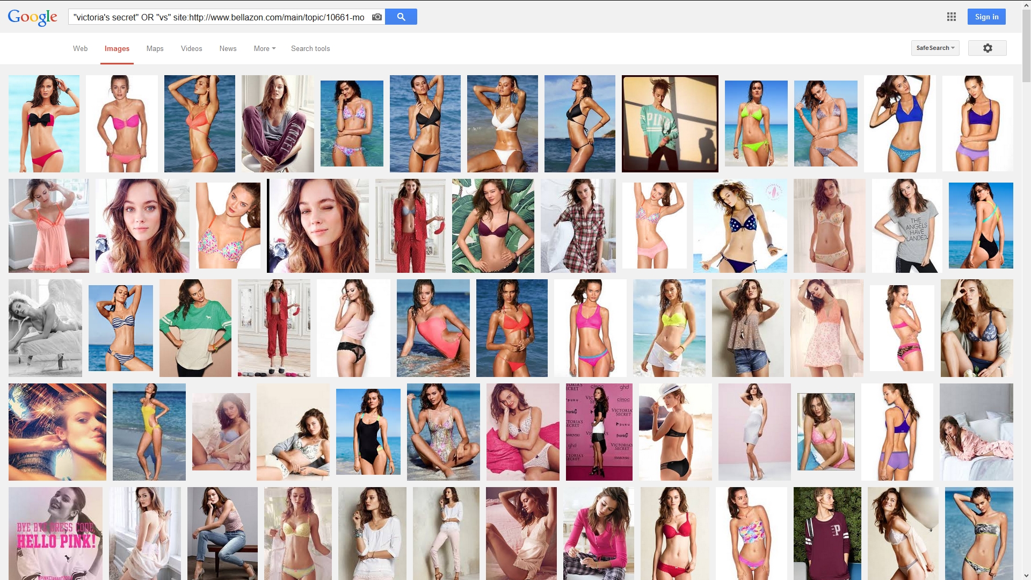
Task: Switch to the Web tab
Action: click(80, 49)
